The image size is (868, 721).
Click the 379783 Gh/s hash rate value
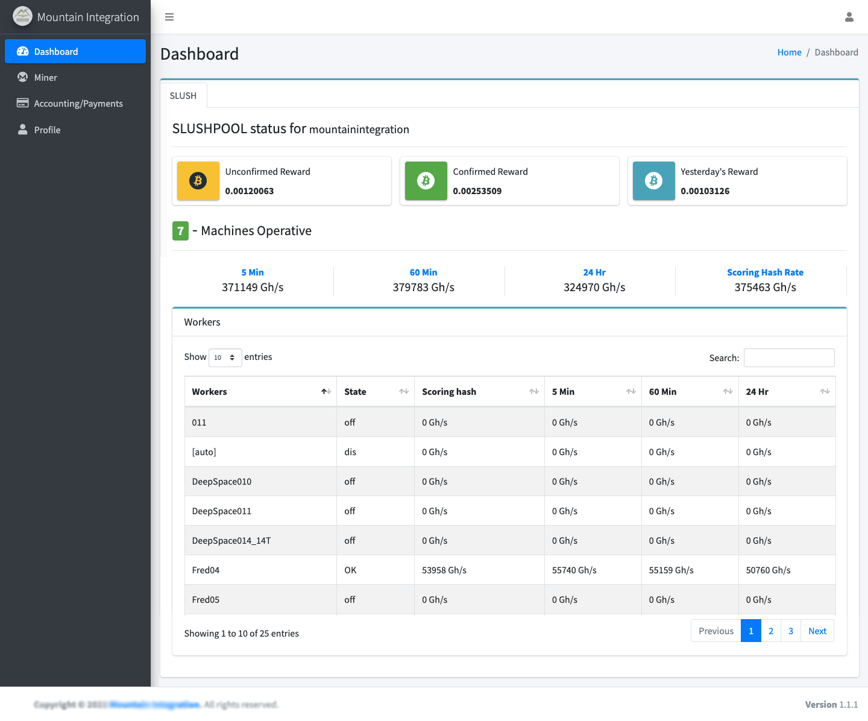424,288
